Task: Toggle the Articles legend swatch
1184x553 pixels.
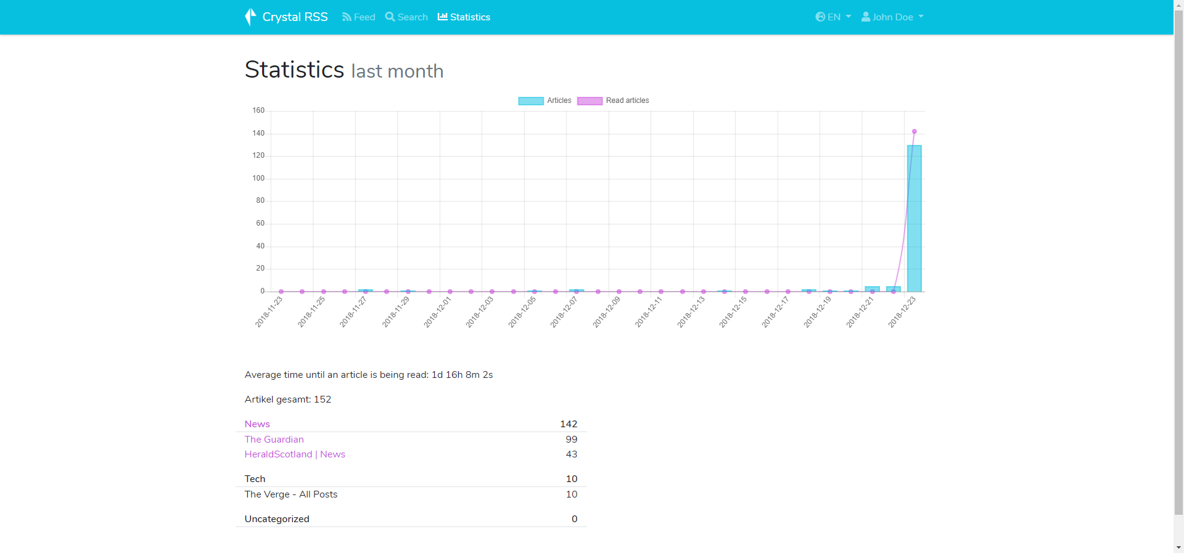Action: pyautogui.click(x=531, y=100)
